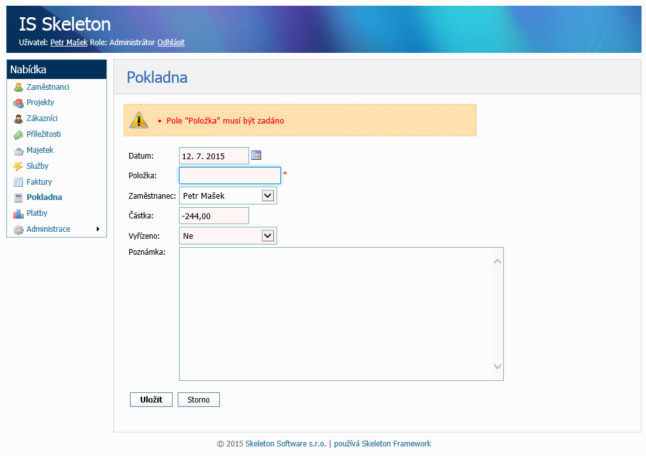Screen dimensions: 646x456
Task: Click the Zaměstnanci sidebar icon
Action: tap(18, 87)
